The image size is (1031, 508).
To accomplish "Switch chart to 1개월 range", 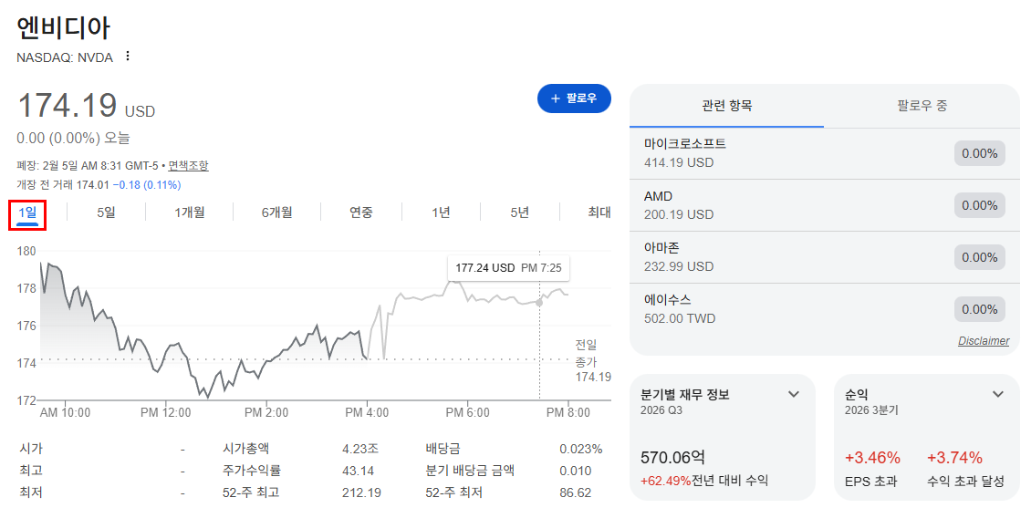I will pos(190,213).
